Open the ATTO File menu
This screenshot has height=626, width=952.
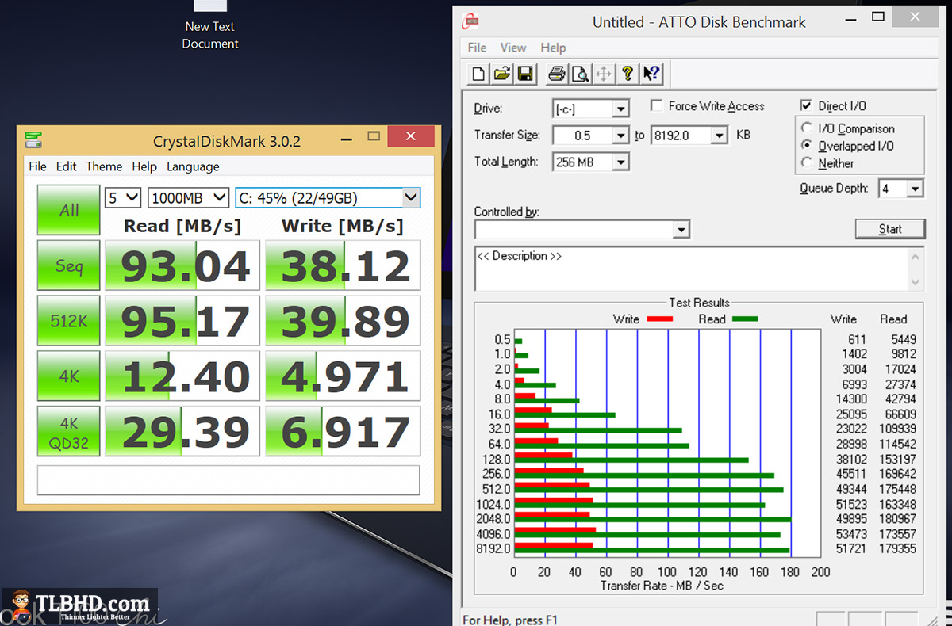tap(477, 48)
